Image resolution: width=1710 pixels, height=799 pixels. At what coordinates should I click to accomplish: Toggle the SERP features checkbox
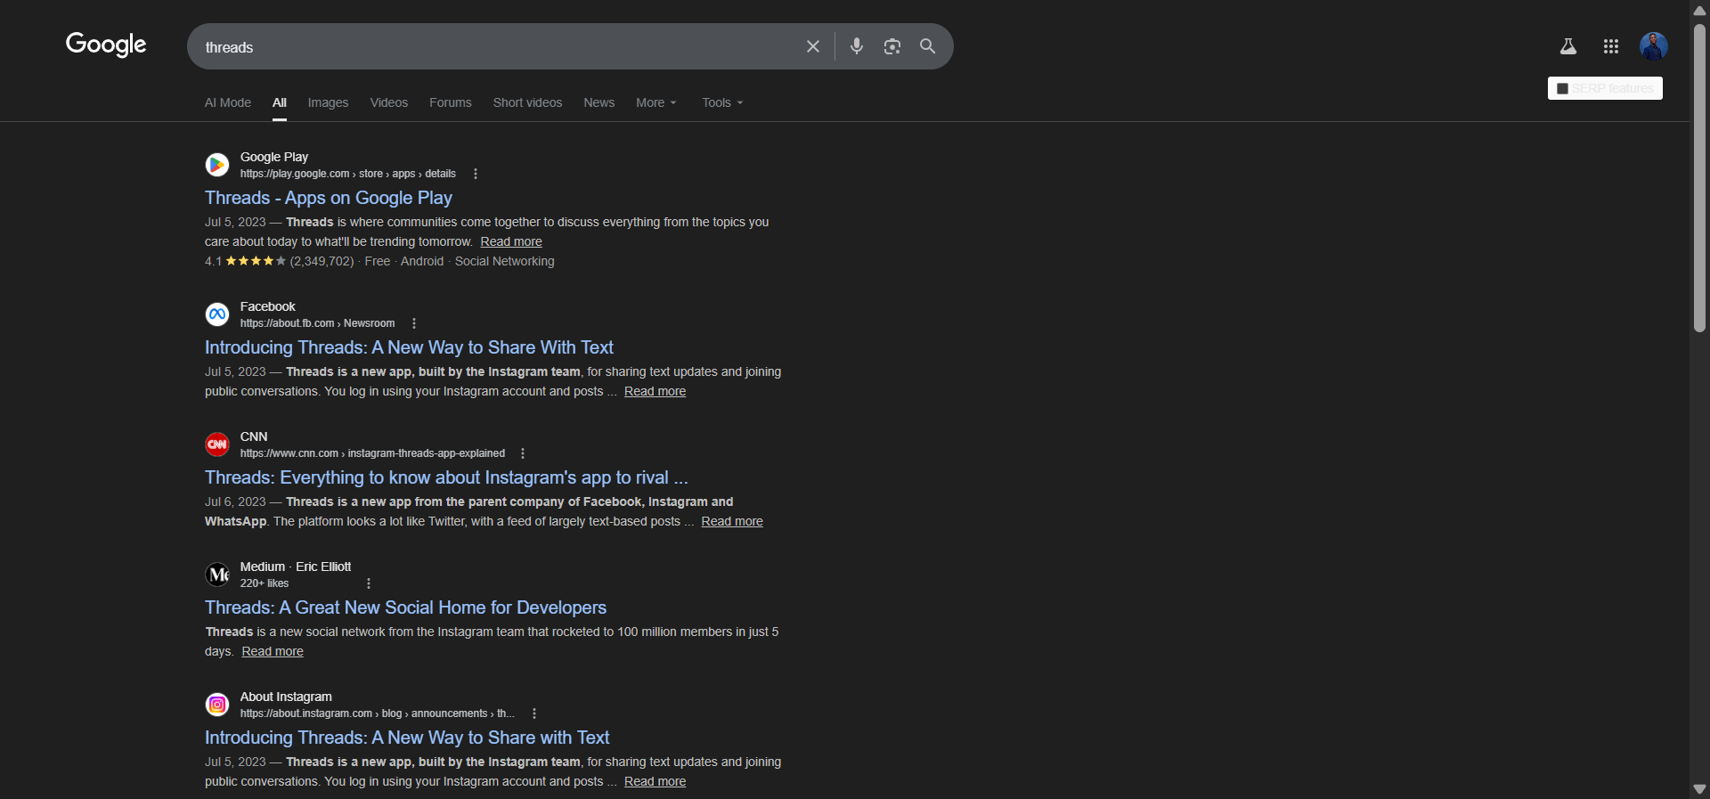click(1562, 88)
